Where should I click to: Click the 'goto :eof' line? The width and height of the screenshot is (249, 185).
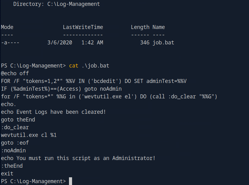click(x=15, y=143)
